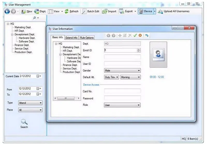Open the Export dropdown arrow
Viewport: 207px width, 144px height.
[135, 11]
